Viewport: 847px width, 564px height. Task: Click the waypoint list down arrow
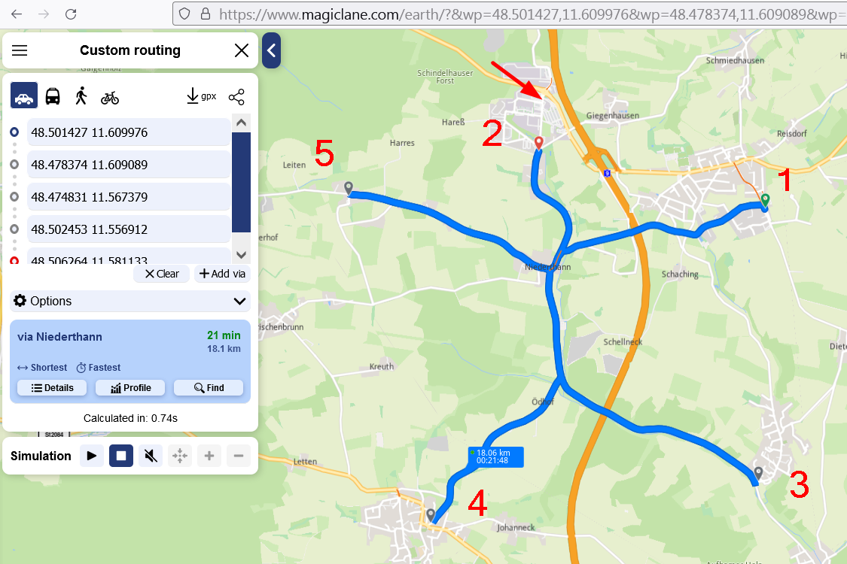click(x=242, y=255)
